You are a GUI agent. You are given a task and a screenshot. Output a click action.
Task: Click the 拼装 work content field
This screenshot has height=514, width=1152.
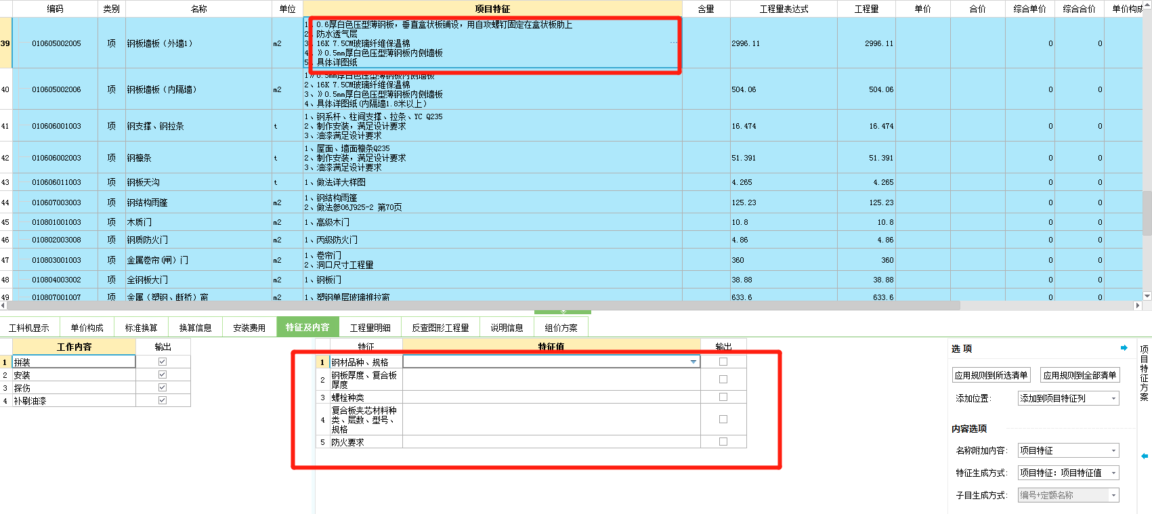[x=74, y=362]
